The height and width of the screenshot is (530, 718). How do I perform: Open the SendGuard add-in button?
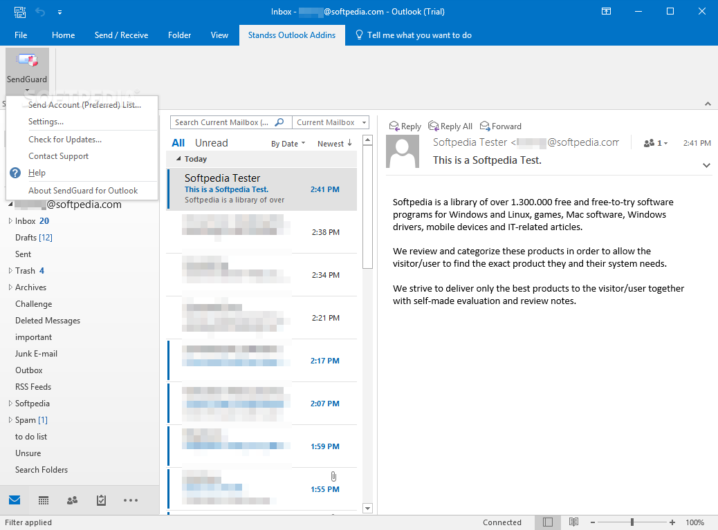27,71
